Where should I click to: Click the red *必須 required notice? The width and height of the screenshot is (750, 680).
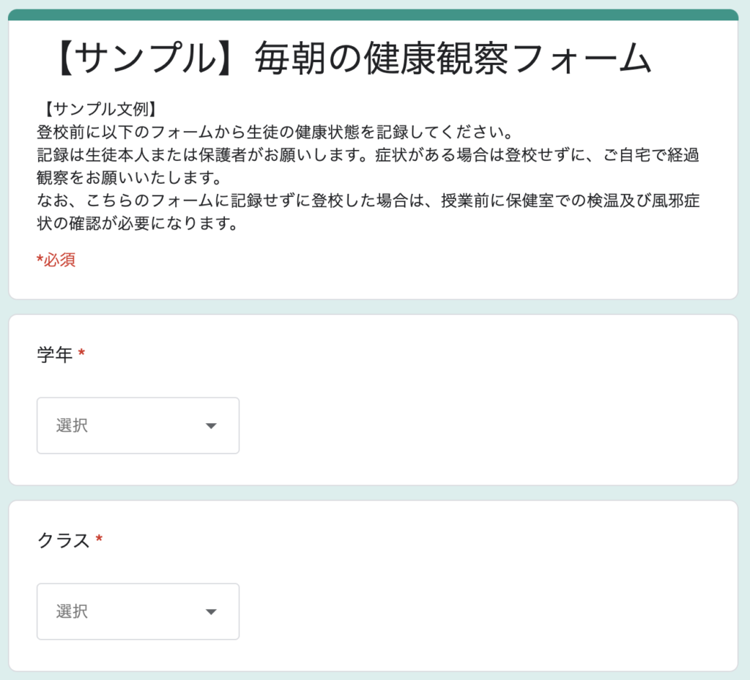click(x=55, y=260)
